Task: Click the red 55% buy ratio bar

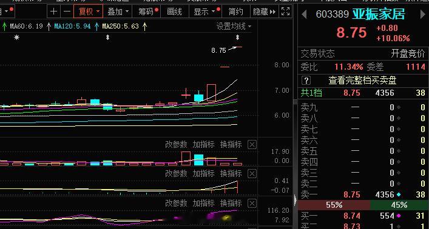Action: tap(334, 205)
